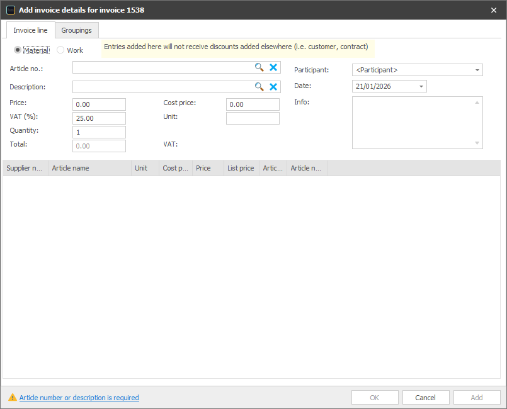Open 'Article number or description is required' link
This screenshot has height=409, width=507.
tap(79, 398)
